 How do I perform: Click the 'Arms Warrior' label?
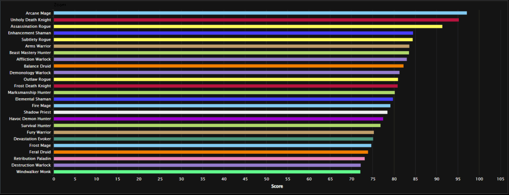coord(37,46)
